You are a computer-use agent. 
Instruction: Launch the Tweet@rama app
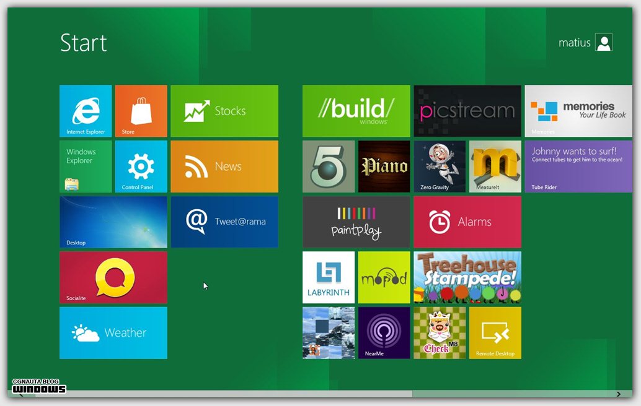pos(224,222)
